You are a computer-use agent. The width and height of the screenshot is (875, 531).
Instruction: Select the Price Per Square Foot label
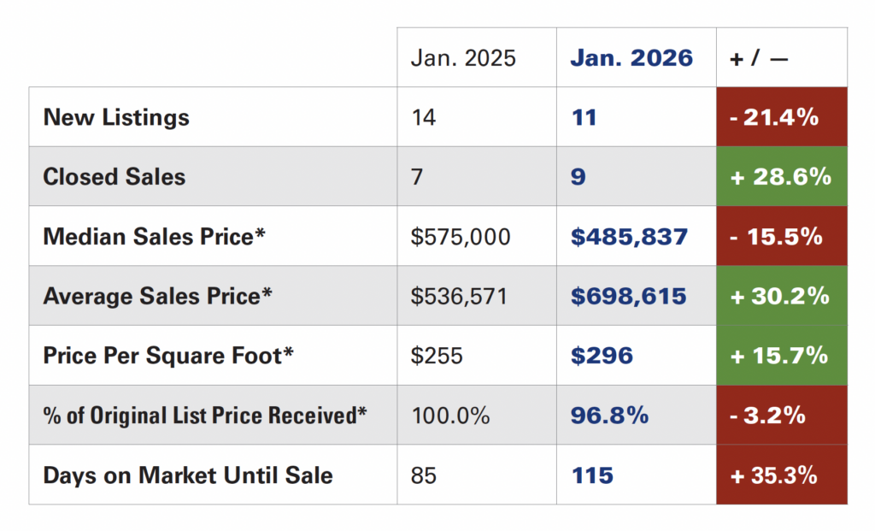coord(168,355)
